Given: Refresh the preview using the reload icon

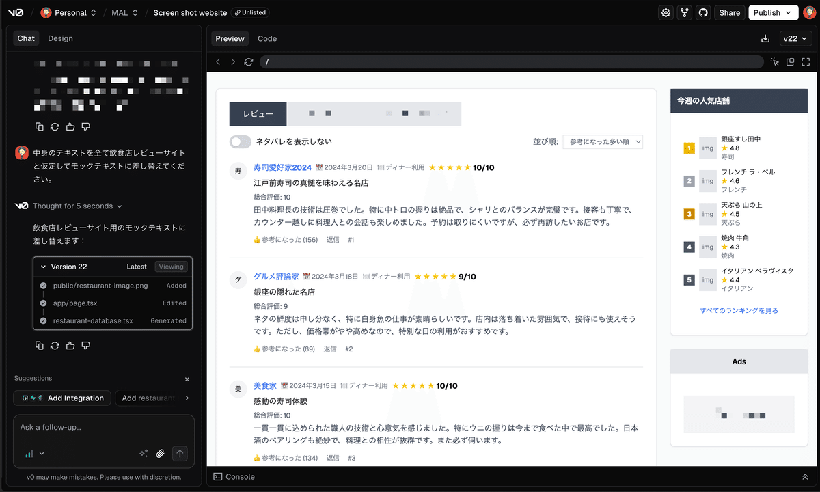Looking at the screenshot, I should pyautogui.click(x=249, y=61).
